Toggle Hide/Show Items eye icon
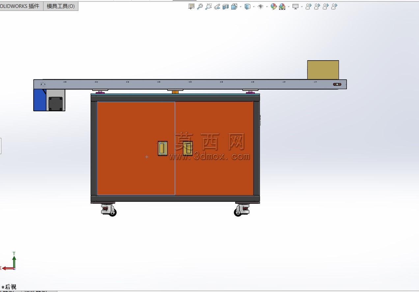The height and width of the screenshot is (292, 419). (x=261, y=7)
